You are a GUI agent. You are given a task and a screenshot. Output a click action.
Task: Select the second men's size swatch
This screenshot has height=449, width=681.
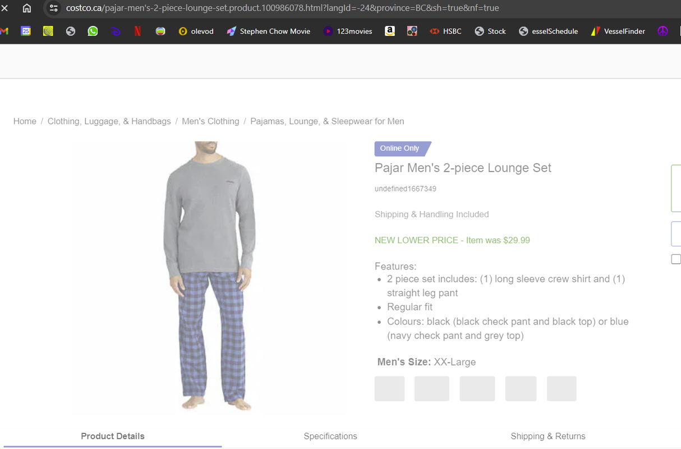click(x=432, y=388)
